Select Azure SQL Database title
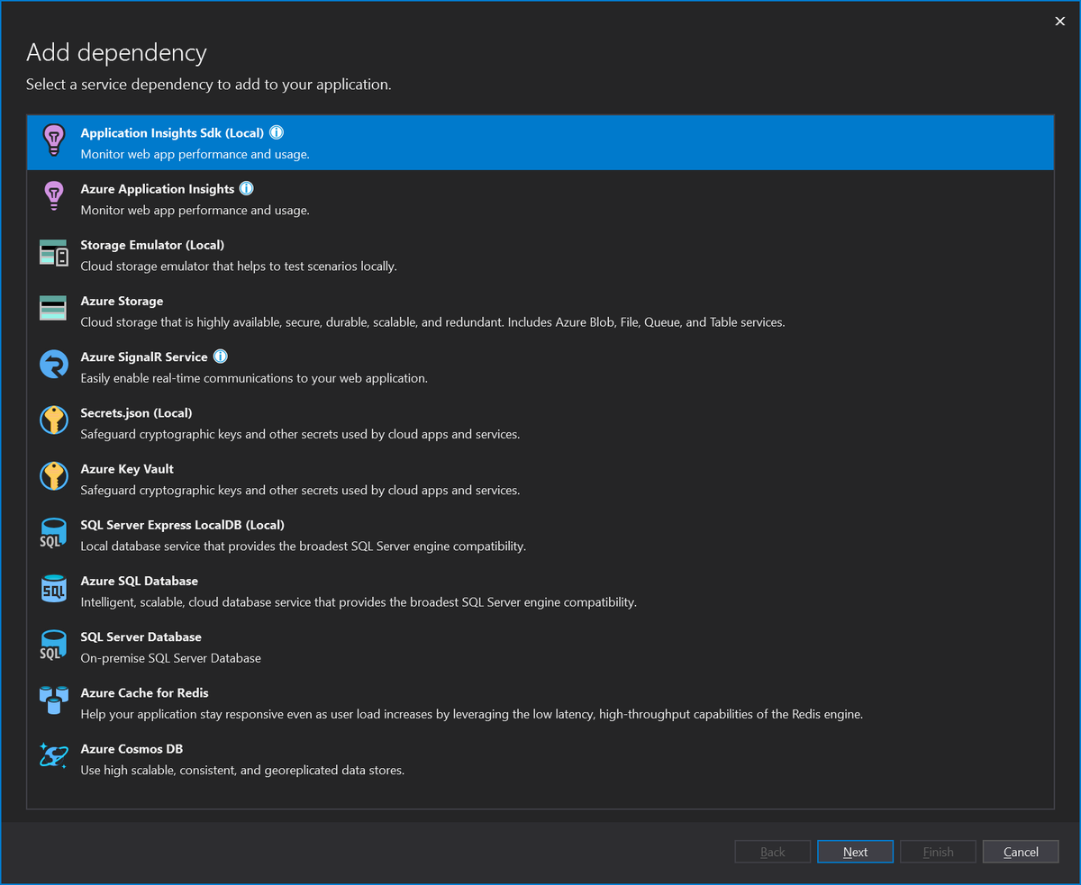Viewport: 1081px width, 885px height. point(140,581)
